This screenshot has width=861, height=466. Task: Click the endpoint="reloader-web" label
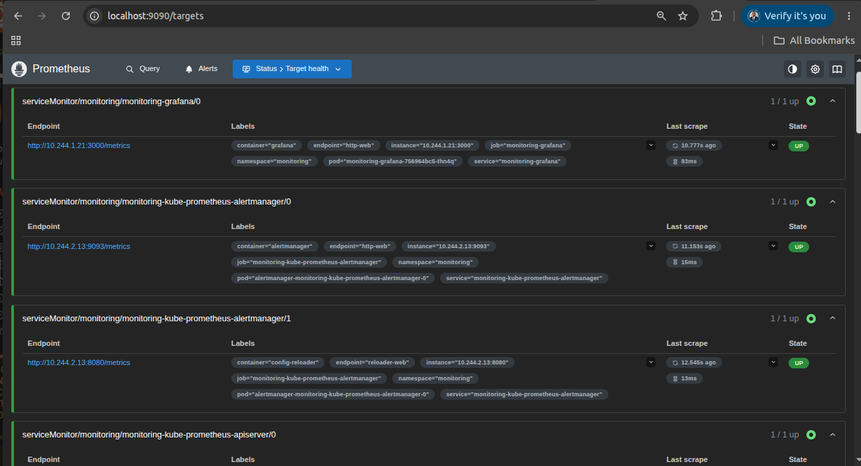click(372, 362)
